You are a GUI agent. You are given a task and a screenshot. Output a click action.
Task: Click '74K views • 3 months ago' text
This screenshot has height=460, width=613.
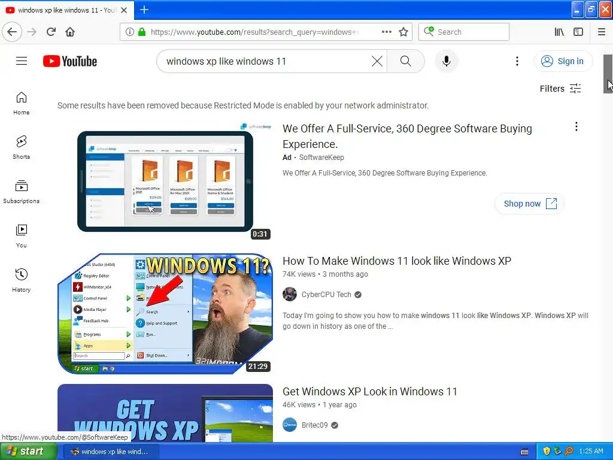[x=325, y=274]
